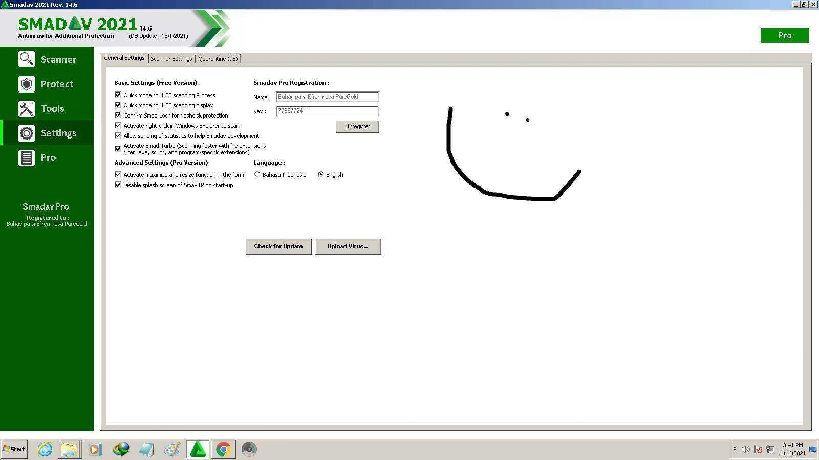Toggle Disable splash screen of SmaRTP

(118, 185)
